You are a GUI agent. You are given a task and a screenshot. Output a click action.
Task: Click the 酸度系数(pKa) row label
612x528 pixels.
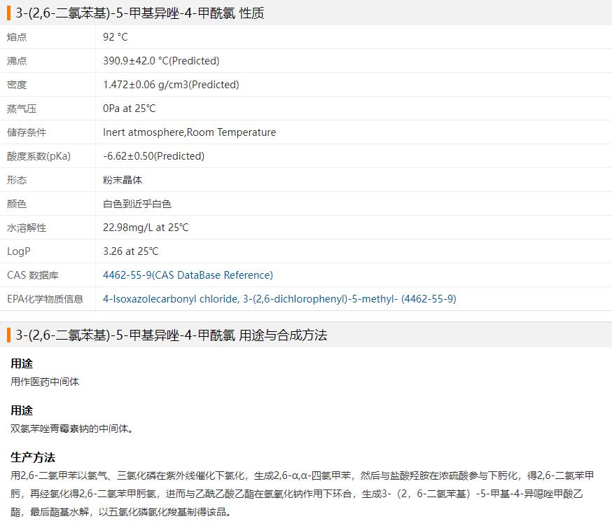pos(39,156)
